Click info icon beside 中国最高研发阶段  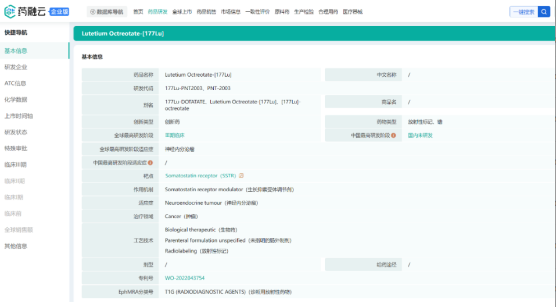pos(393,135)
